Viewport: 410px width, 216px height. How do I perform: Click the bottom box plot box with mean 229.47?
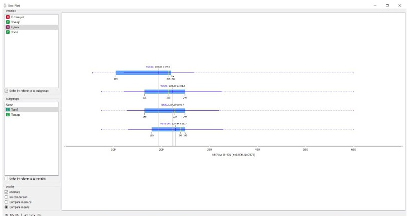click(168, 129)
